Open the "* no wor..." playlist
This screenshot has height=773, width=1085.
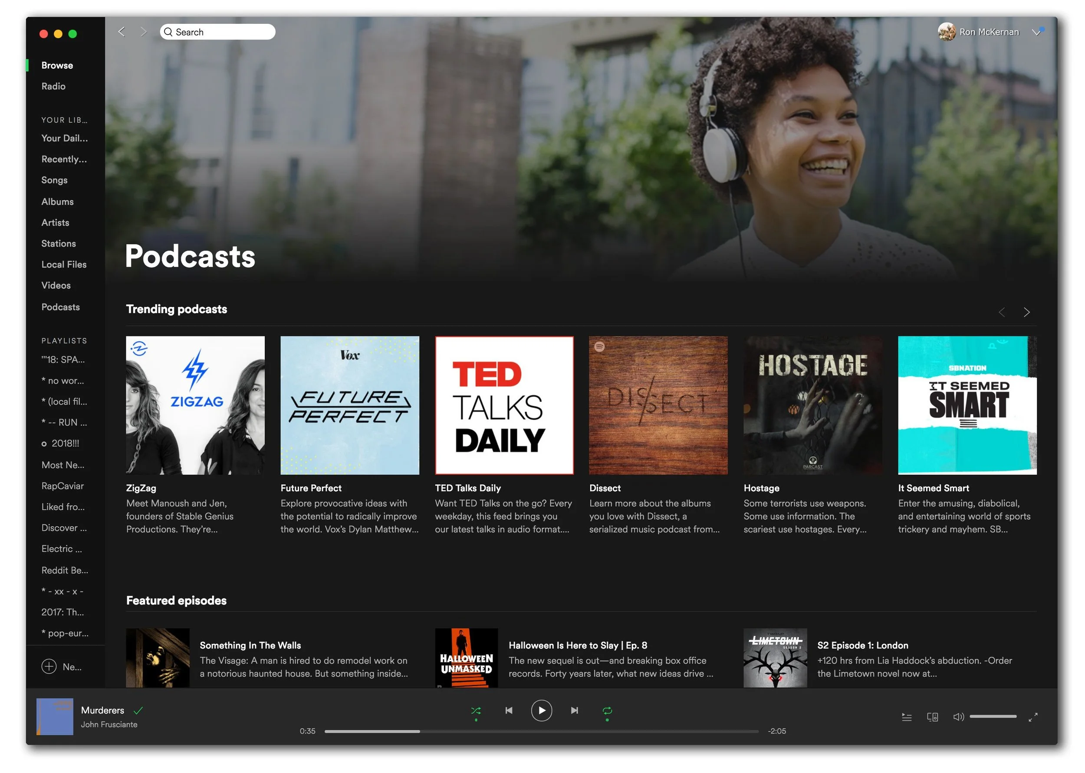point(62,381)
